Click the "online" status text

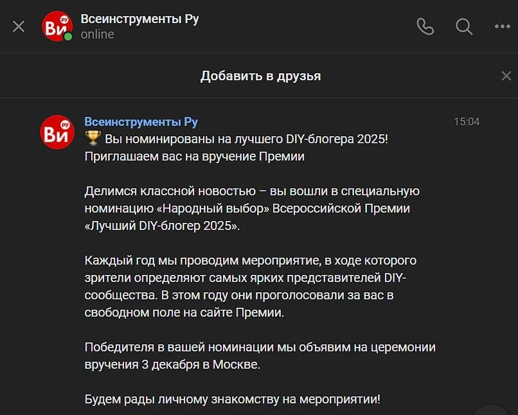click(97, 35)
